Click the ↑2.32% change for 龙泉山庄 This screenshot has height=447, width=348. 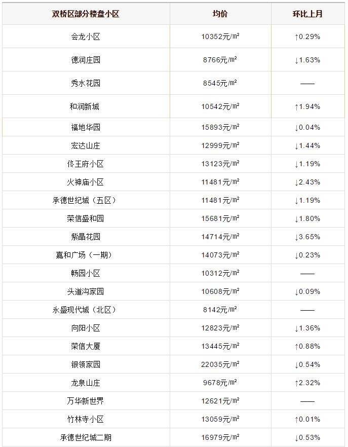(x=307, y=383)
